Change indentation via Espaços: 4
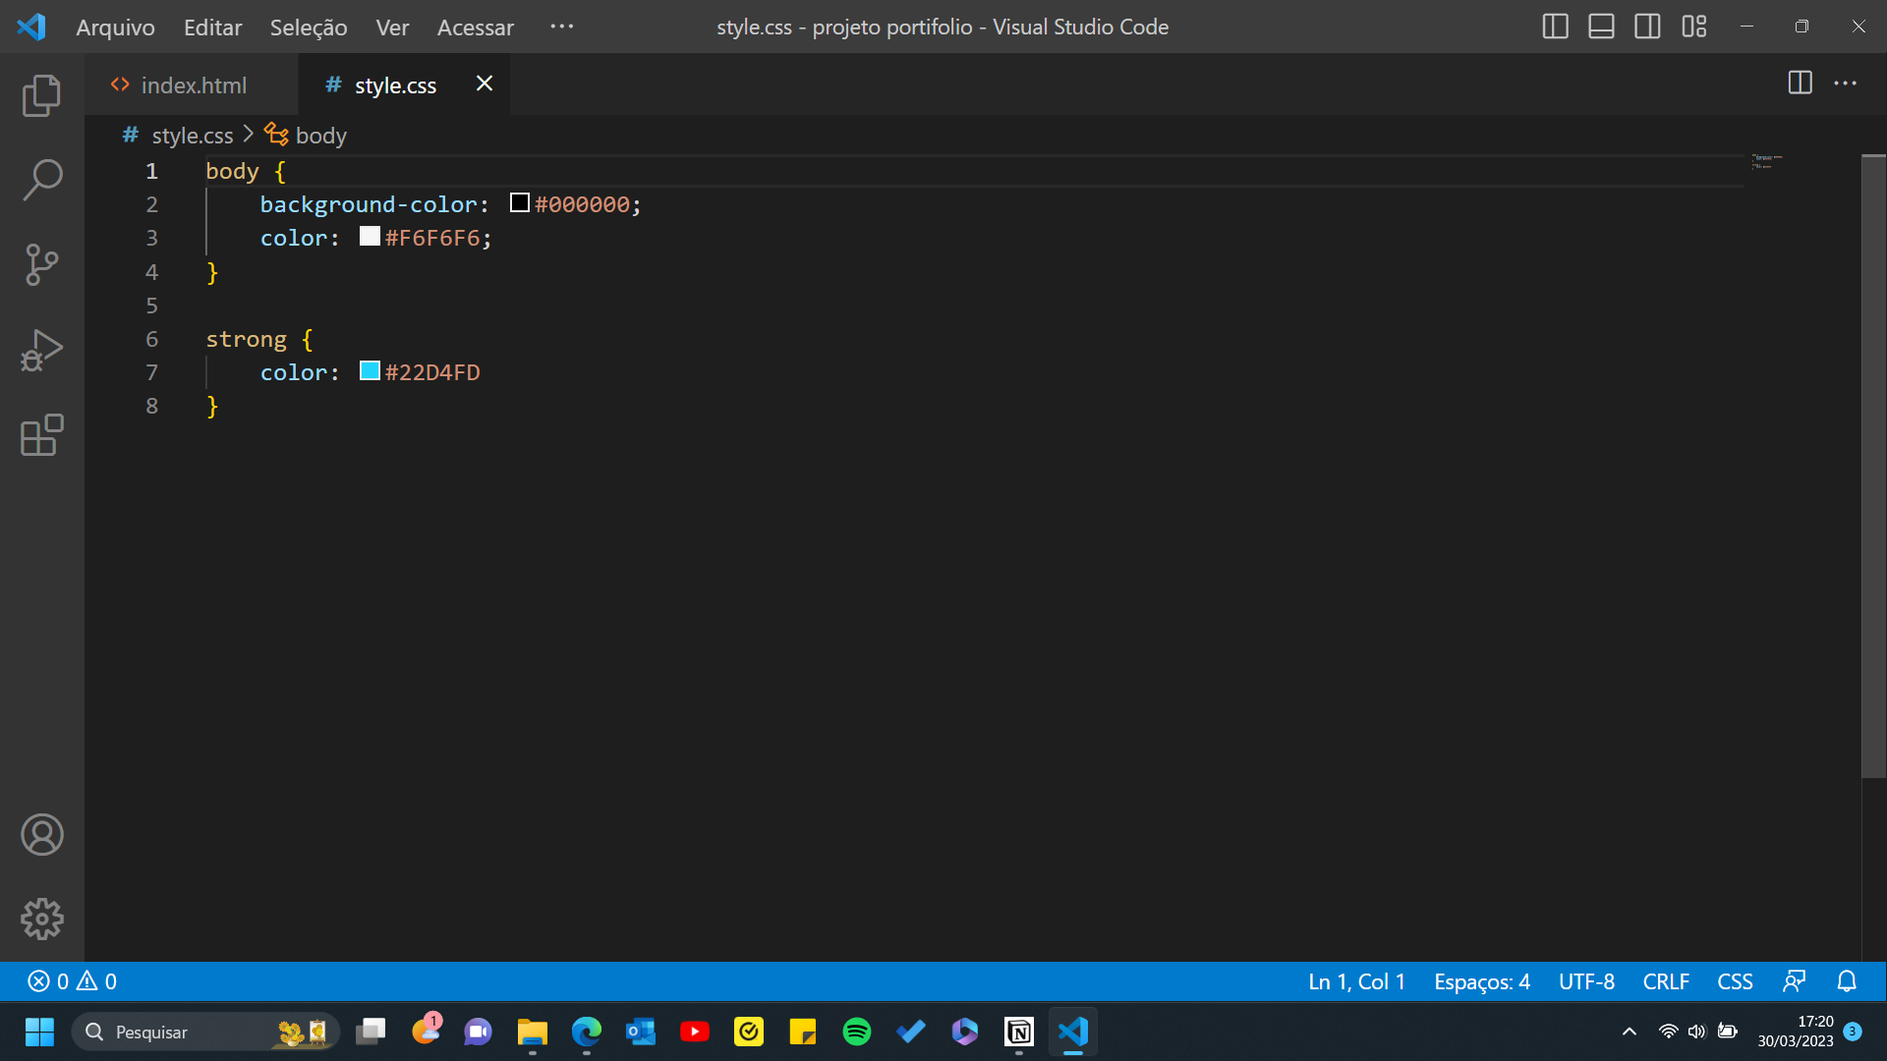Viewport: 1887px width, 1061px height. click(1481, 981)
